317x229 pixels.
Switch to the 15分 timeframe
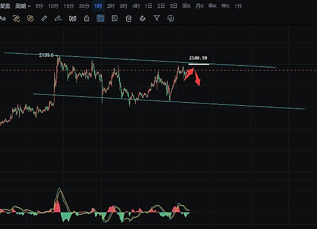[x=68, y=6]
